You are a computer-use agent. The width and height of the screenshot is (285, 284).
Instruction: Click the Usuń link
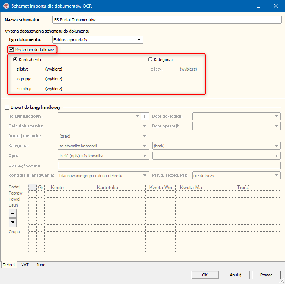coord(13,205)
